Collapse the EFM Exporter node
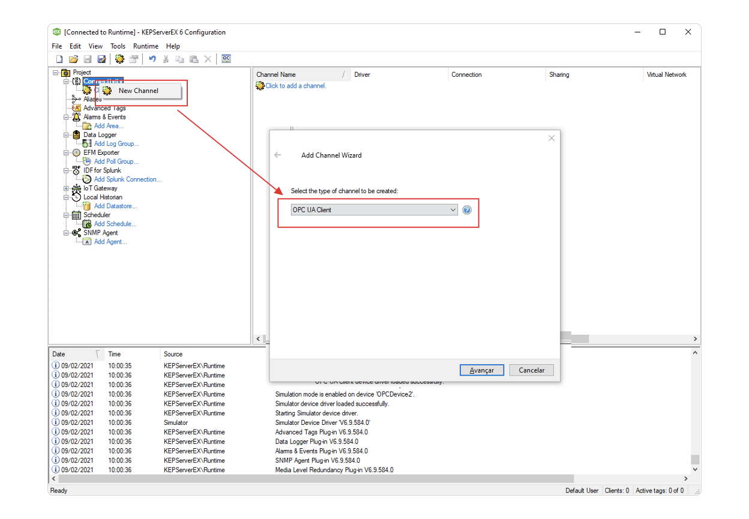 click(x=67, y=152)
